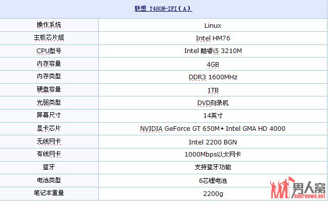328x201 pixels.
Task: Click the 2200g weight value
Action: [213, 193]
